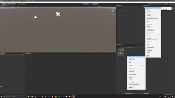The width and height of the screenshot is (175, 98).
Task: Toggle Pivot/Center handle position button
Action: pyautogui.click(x=19, y=4)
